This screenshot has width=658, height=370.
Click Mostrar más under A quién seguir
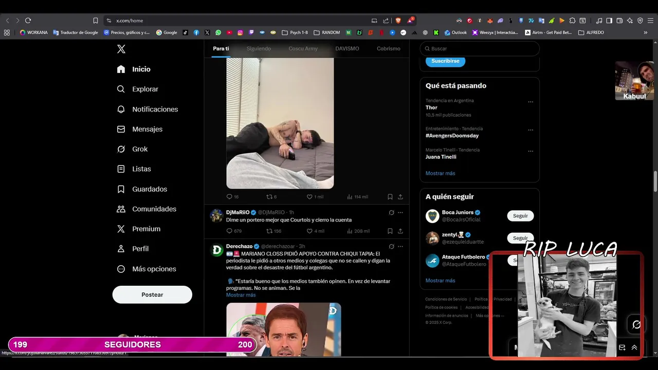tap(440, 281)
